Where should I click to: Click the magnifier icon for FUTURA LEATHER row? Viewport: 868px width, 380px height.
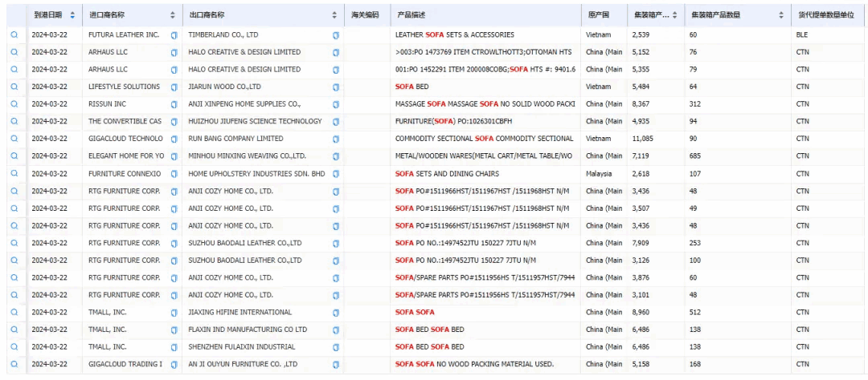coord(14,35)
